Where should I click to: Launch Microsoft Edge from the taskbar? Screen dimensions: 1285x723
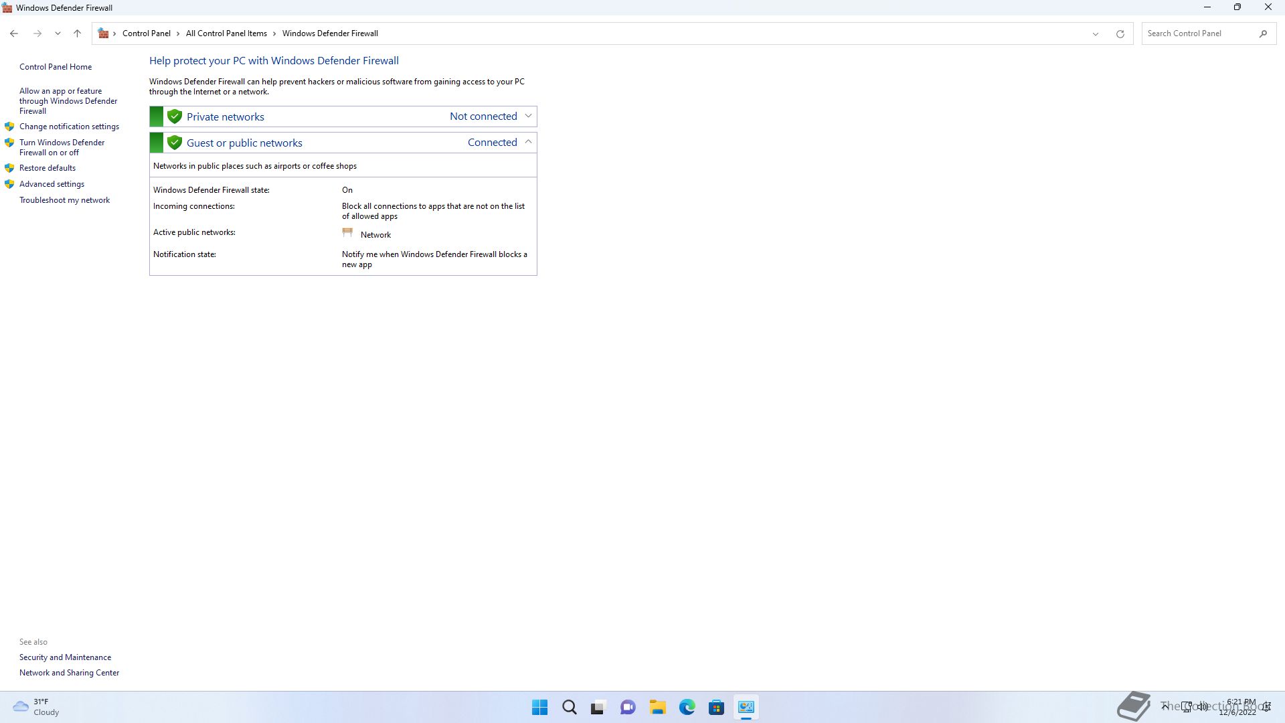tap(687, 707)
